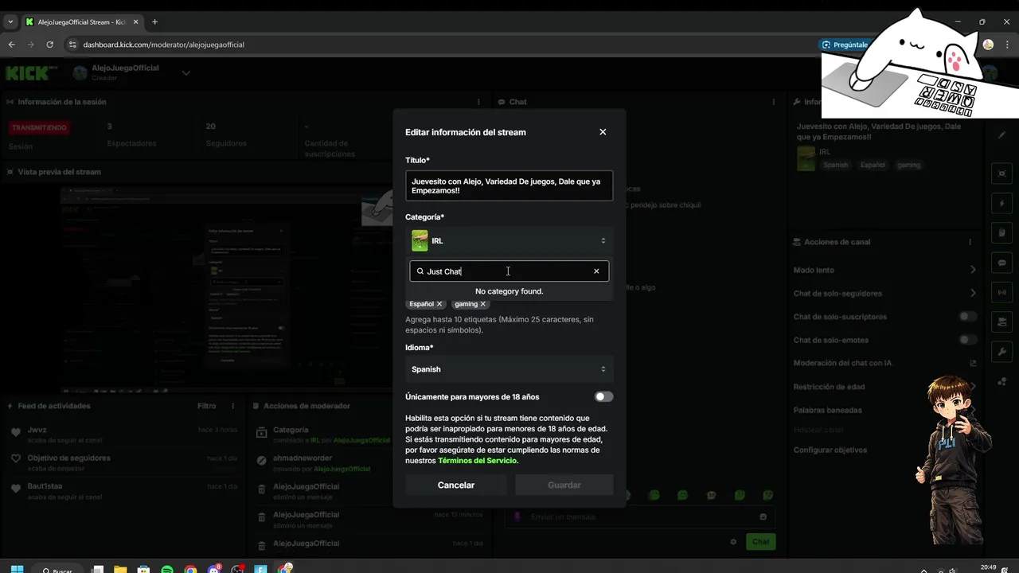Click the green Chat send button
This screenshot has height=573, width=1019.
coord(761,542)
